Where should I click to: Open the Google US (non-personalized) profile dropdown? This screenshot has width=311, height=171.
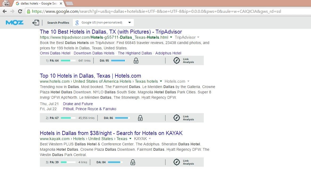[103, 22]
